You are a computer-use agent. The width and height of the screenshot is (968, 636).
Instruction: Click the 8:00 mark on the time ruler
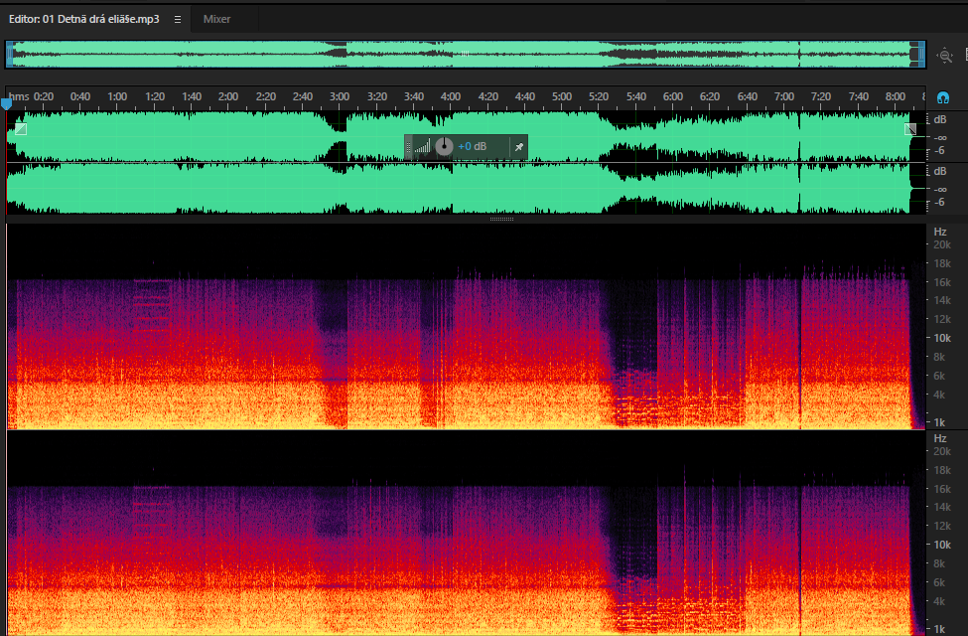click(896, 96)
